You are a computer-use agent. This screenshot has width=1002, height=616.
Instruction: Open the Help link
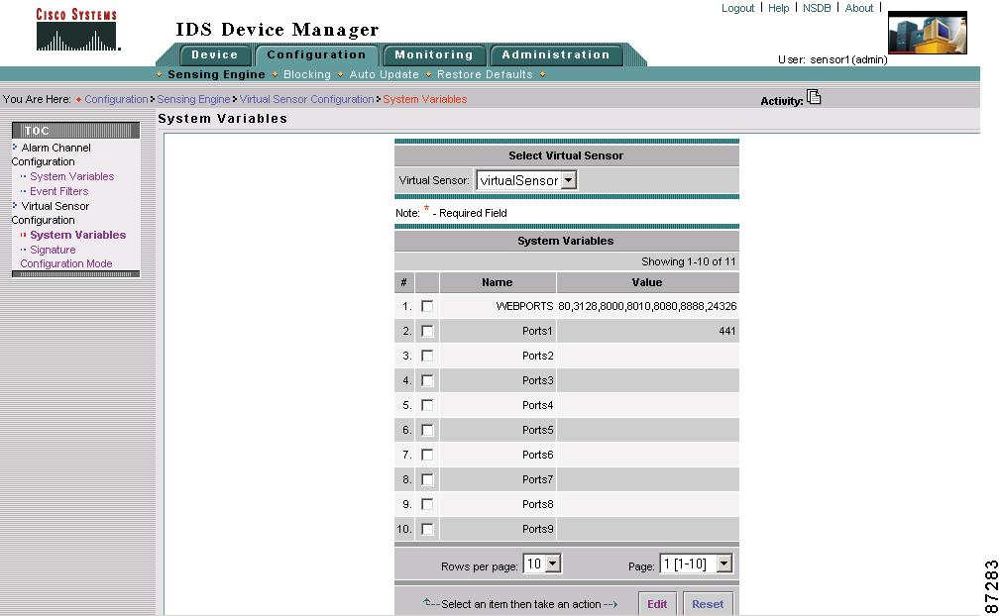pyautogui.click(x=778, y=8)
